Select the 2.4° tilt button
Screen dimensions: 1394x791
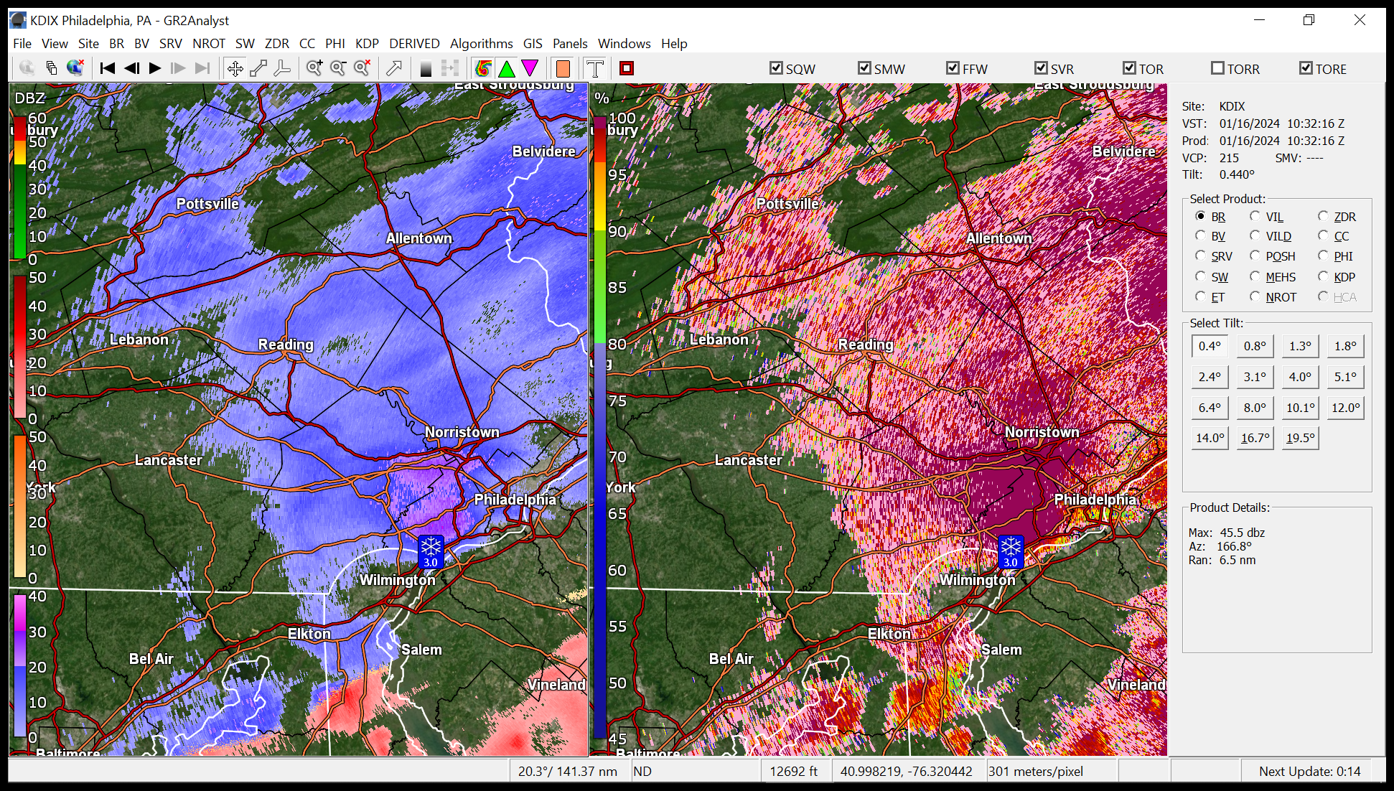(1210, 377)
